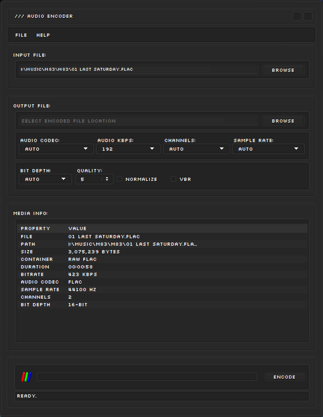Screen dimensions: 323x417
Task: Open the Audio Kbps dropdown
Action: pyautogui.click(x=128, y=149)
